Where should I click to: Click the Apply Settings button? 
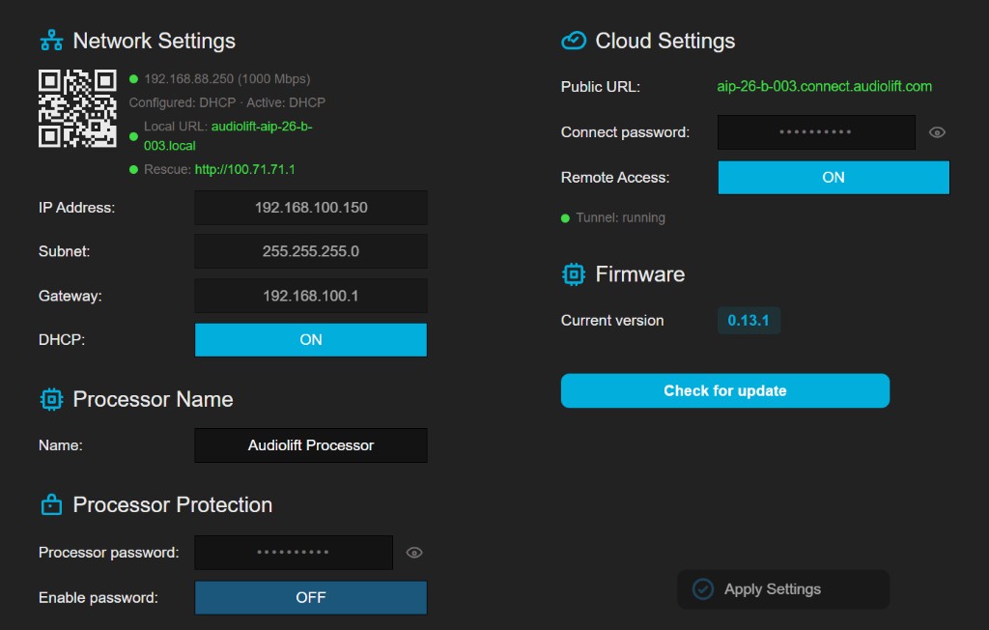[x=783, y=589]
